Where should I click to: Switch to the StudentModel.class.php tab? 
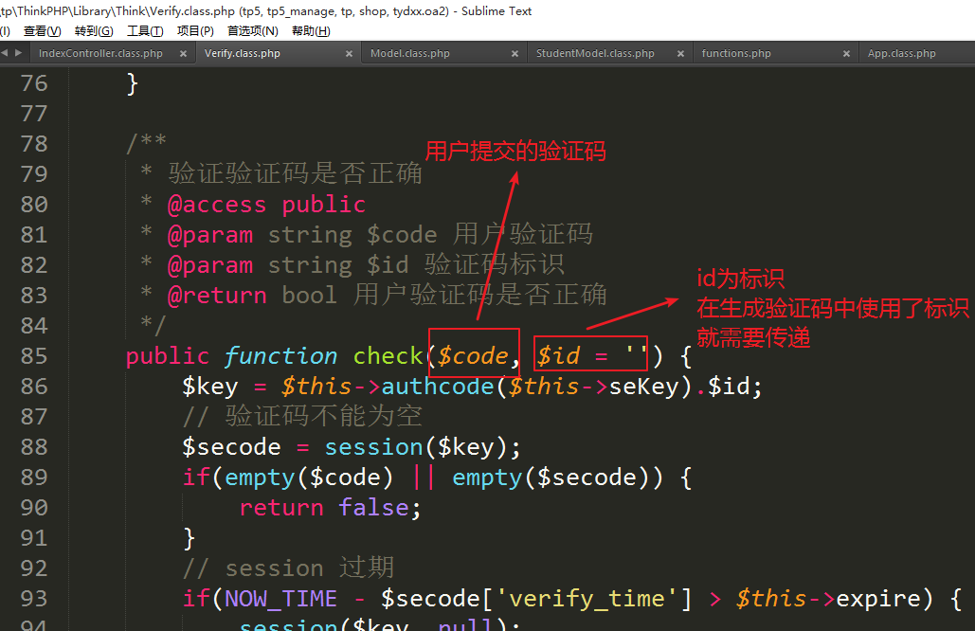595,54
